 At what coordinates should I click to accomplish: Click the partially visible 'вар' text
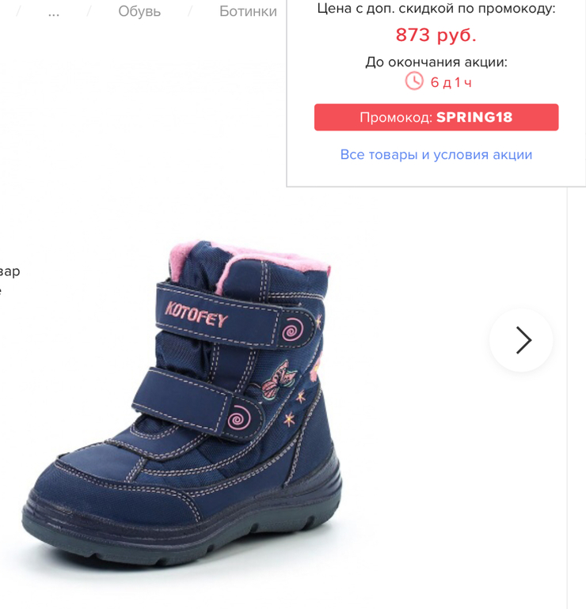[10, 271]
